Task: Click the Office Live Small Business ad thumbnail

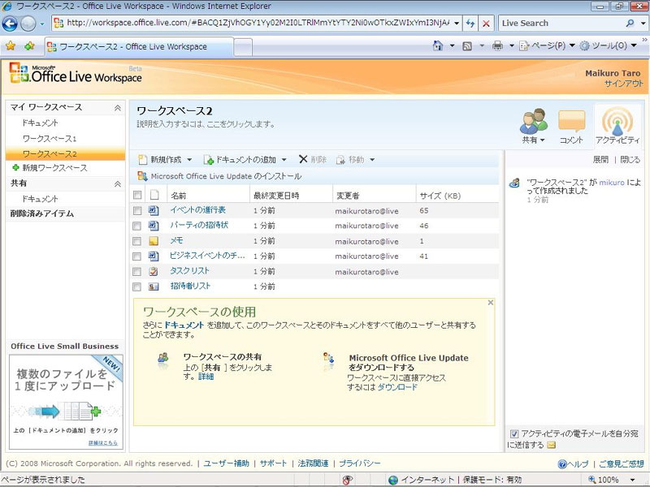Action: point(66,402)
